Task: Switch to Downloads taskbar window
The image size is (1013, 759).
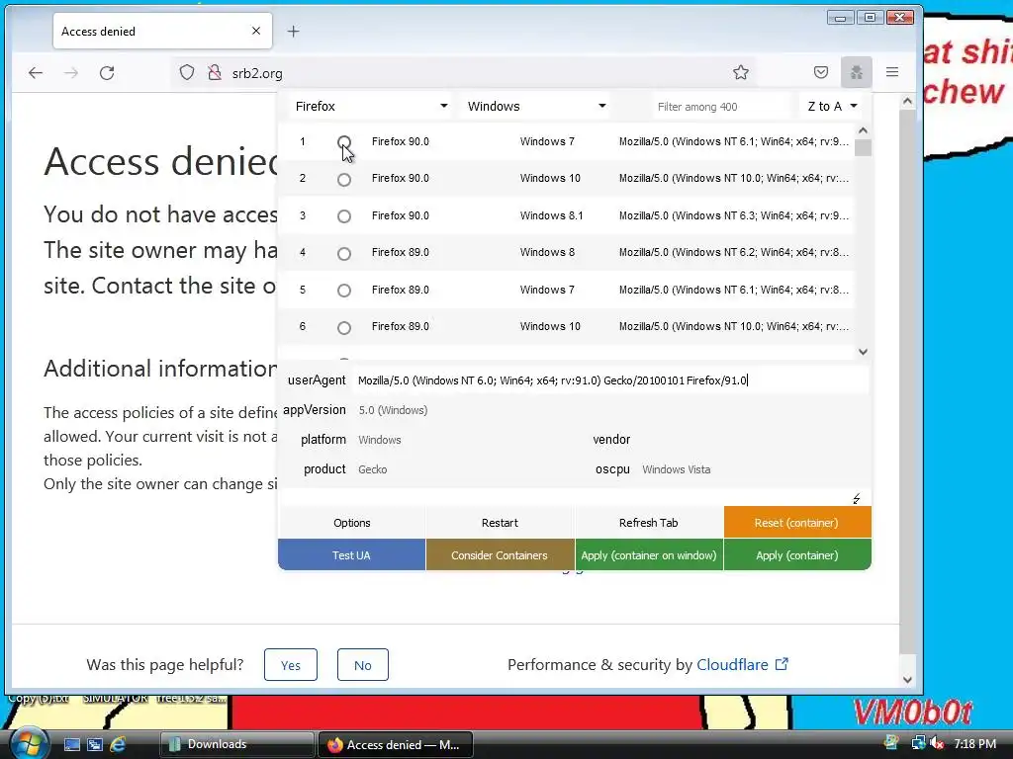Action: [236, 744]
